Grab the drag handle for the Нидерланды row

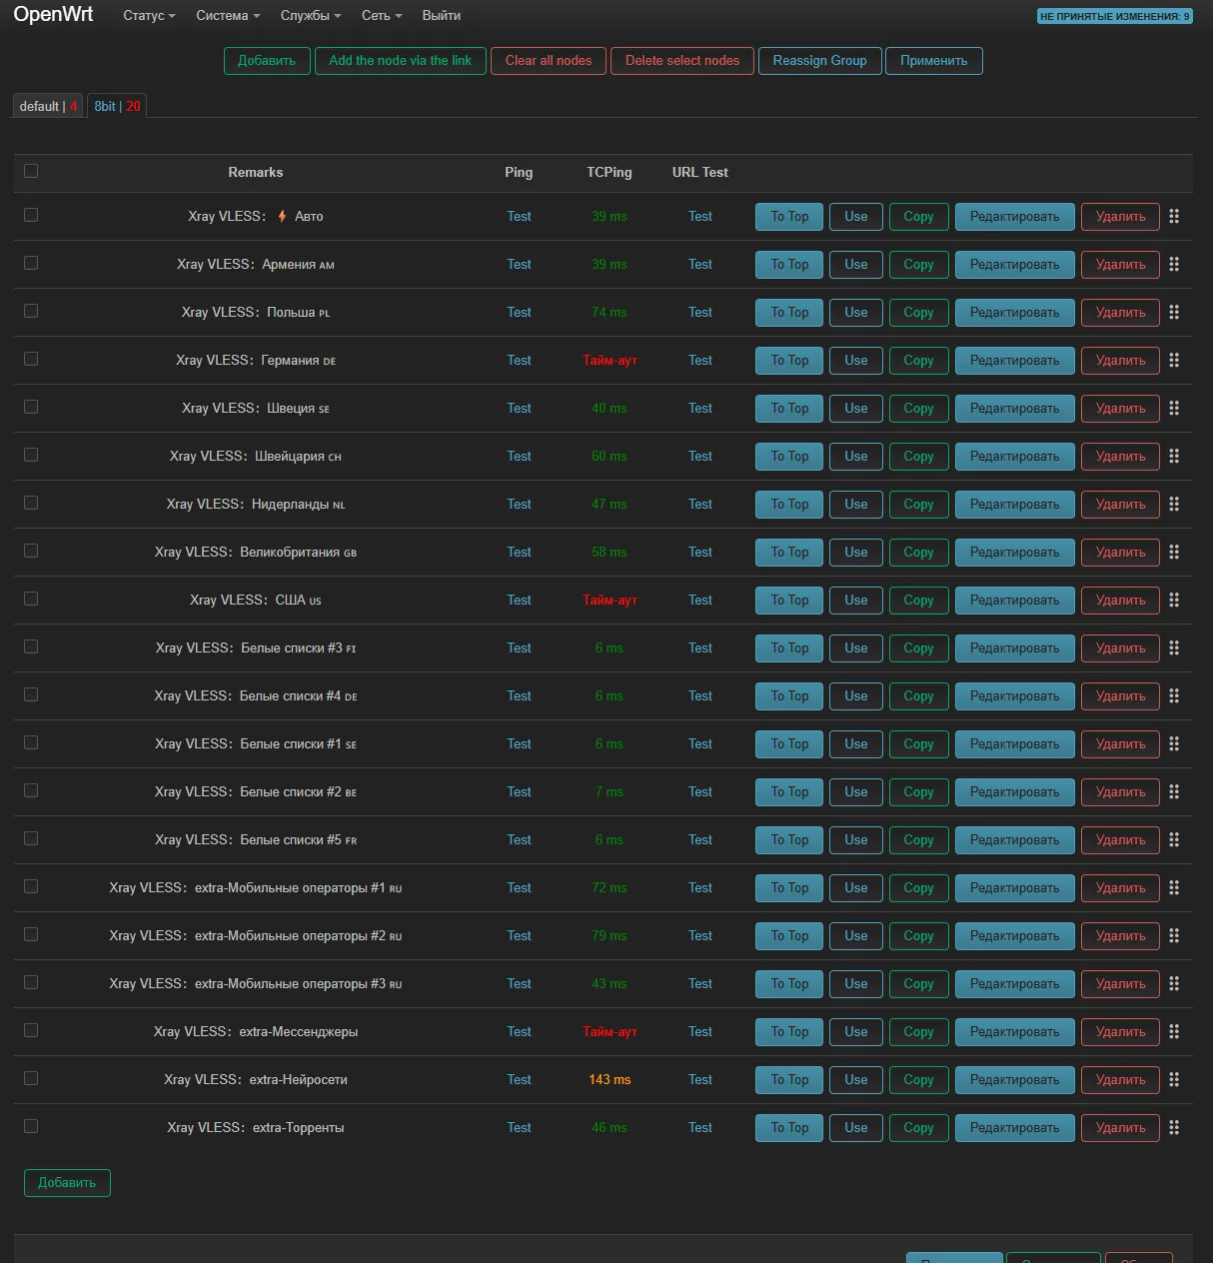pyautogui.click(x=1174, y=504)
